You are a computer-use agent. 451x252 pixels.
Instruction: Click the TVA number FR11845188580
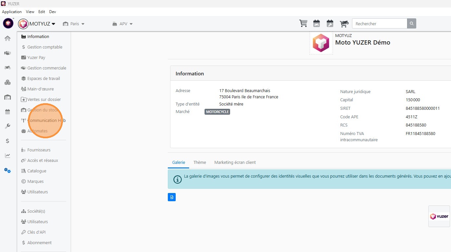pyautogui.click(x=421, y=134)
